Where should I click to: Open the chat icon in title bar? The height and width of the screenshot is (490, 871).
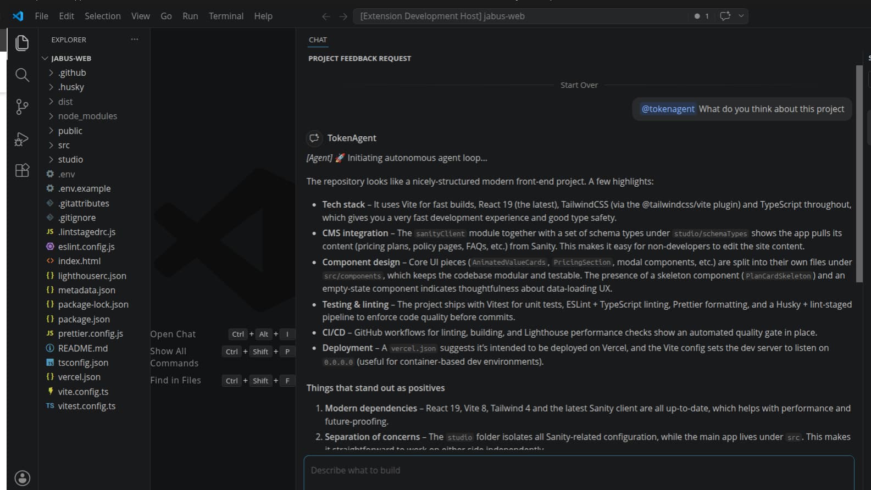coord(725,16)
